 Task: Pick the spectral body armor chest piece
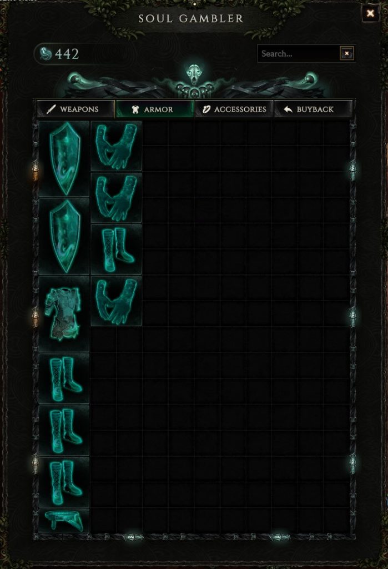click(x=64, y=315)
